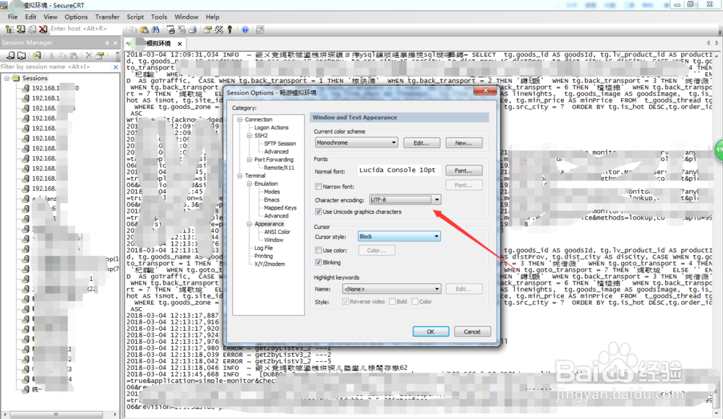This screenshot has width=723, height=419.
Task: Open the Script menu
Action: [135, 17]
